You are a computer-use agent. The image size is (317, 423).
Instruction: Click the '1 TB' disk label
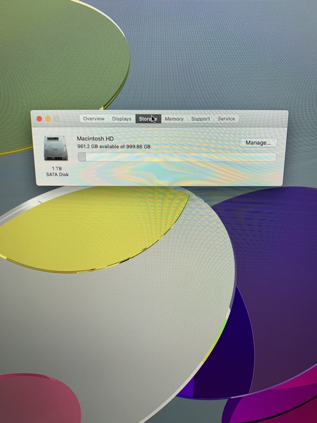(x=57, y=169)
